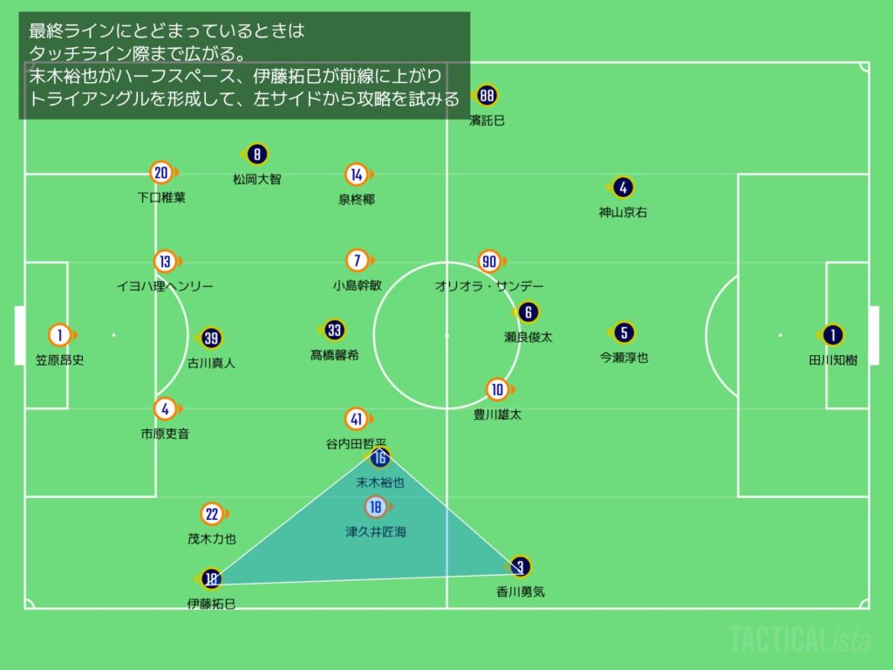This screenshot has height=670, width=893.
Task: Pick player marker 14 泉柊椰
Action: [x=356, y=174]
